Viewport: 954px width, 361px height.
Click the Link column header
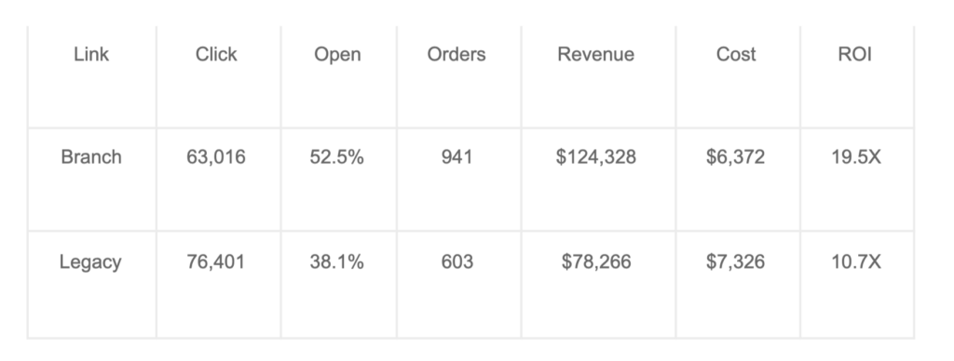[91, 55]
